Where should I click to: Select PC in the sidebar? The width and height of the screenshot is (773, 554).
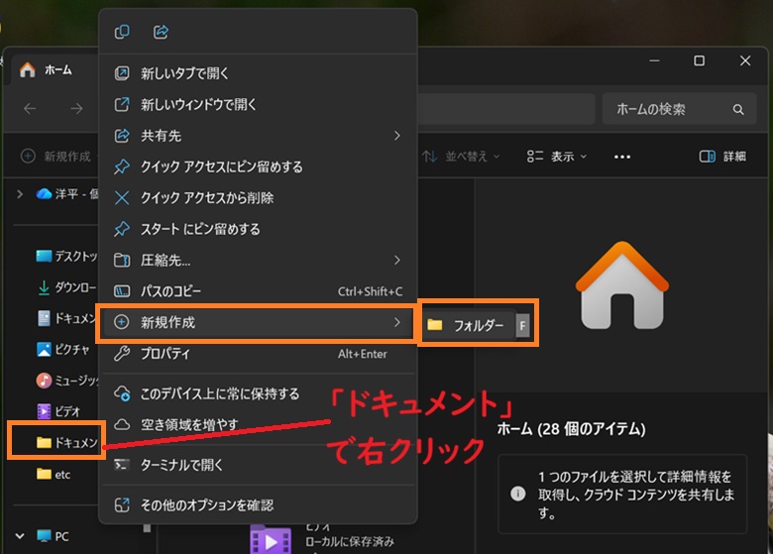(x=53, y=536)
